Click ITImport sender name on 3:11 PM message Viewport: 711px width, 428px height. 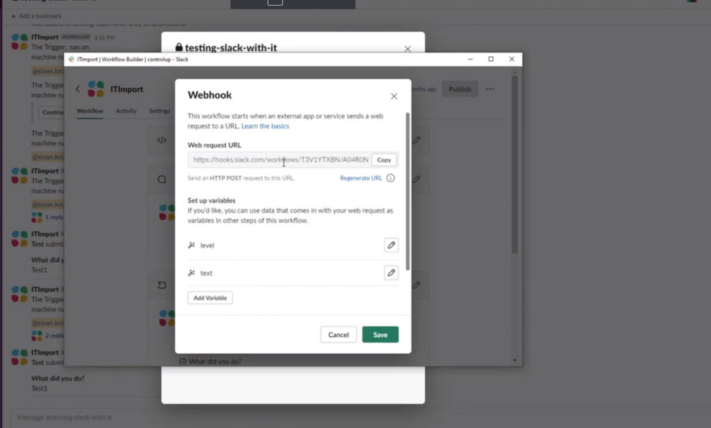(x=45, y=37)
